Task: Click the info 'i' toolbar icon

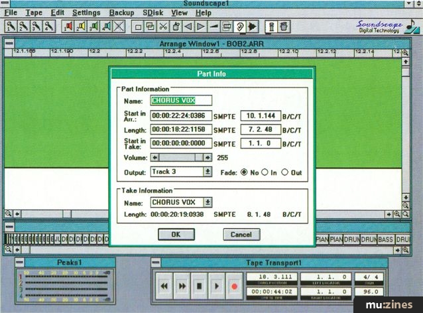Action: click(271, 27)
